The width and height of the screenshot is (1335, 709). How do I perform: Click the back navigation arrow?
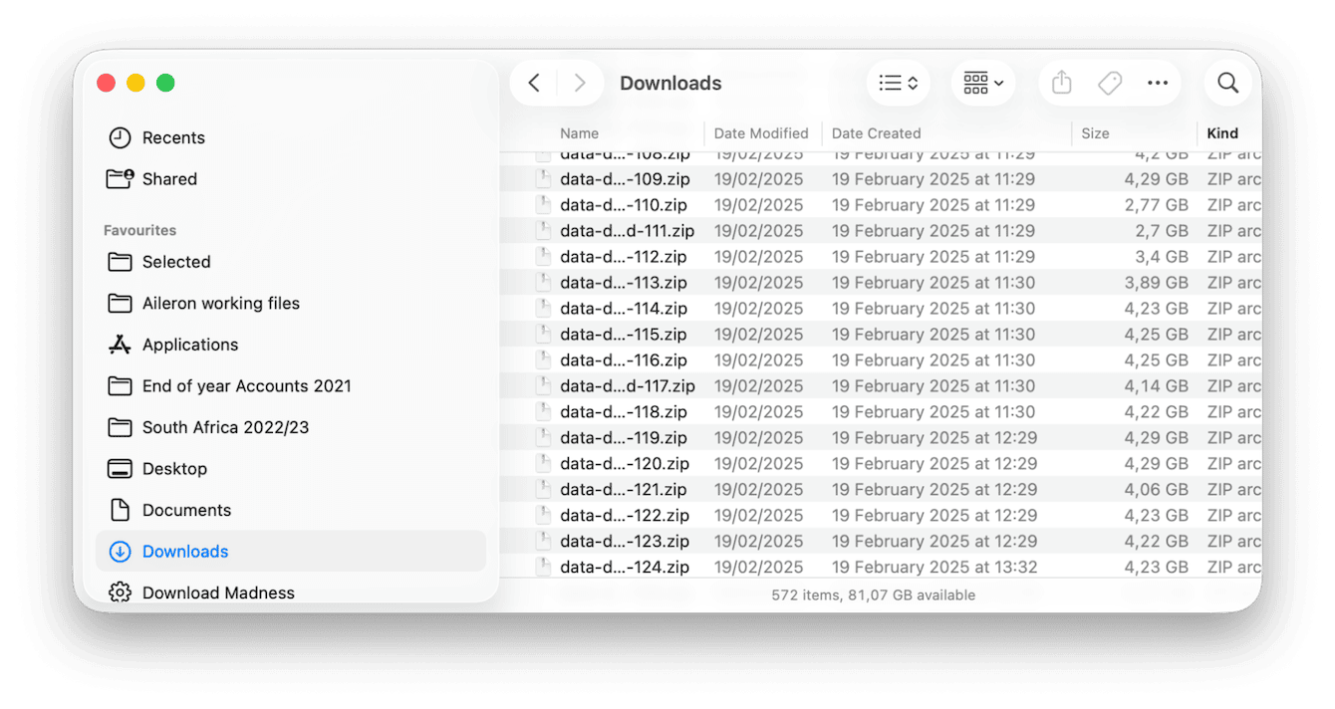click(534, 83)
